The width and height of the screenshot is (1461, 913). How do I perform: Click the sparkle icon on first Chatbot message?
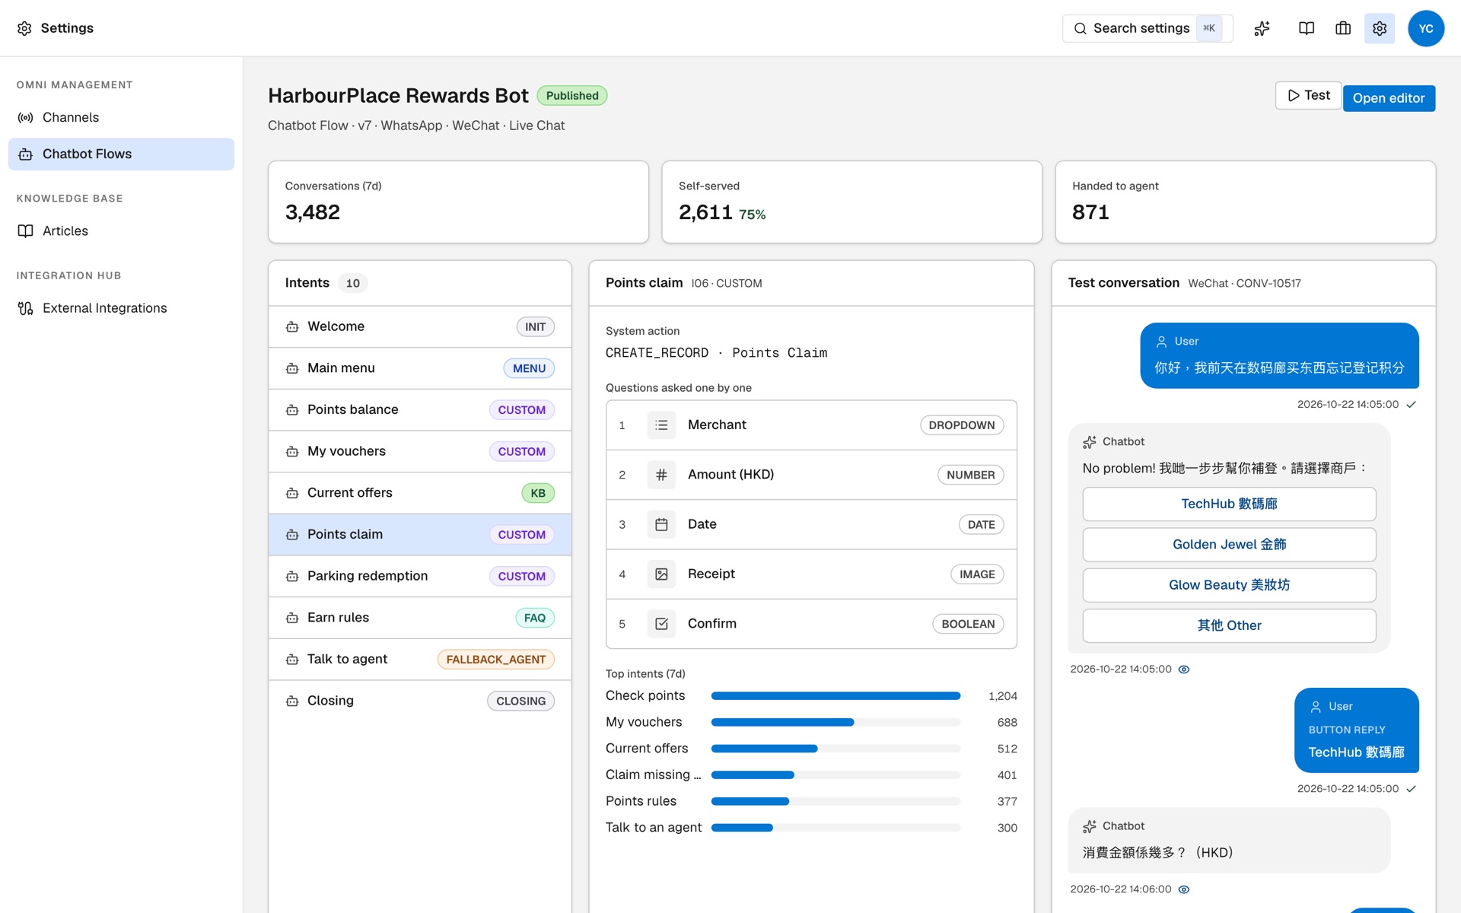(x=1090, y=442)
